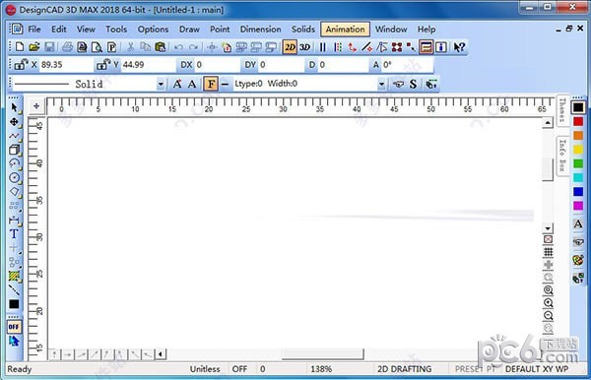Open the Info Box side tab
This screenshot has height=380, width=591.
562,156
